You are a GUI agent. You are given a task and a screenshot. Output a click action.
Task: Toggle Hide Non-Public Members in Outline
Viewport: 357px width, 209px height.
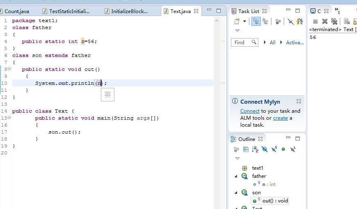(283, 149)
